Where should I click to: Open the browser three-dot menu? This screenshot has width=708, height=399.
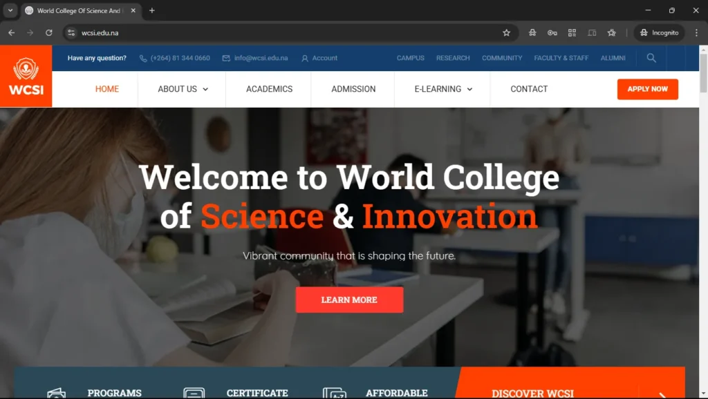(696, 32)
